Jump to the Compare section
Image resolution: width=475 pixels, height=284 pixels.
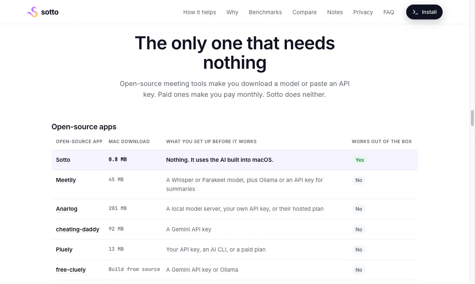point(304,12)
